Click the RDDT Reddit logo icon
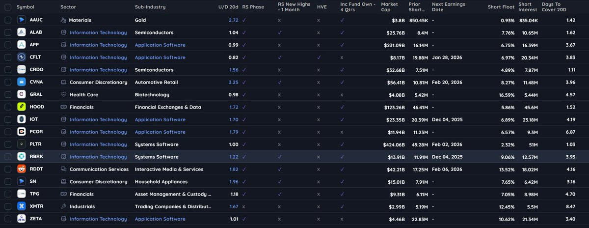 point(22,169)
